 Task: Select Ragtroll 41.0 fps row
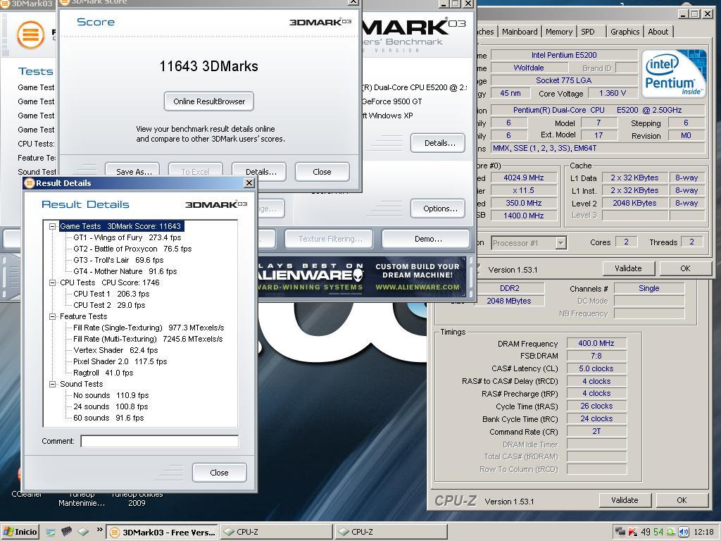(104, 373)
